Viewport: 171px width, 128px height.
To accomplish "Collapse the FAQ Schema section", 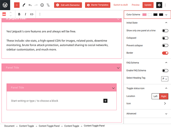I will 166,62.
